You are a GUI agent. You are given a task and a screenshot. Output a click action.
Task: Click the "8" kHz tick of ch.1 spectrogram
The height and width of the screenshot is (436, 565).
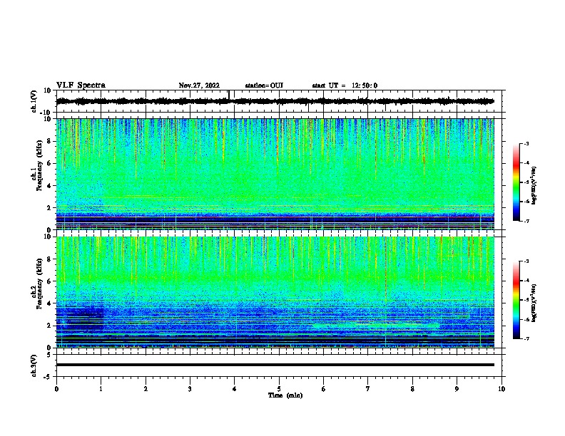pyautogui.click(x=49, y=141)
